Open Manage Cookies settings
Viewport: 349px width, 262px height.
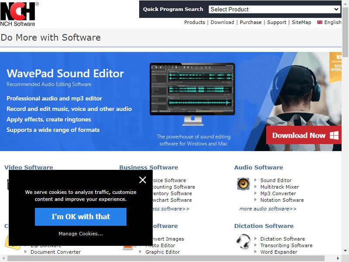tap(81, 234)
